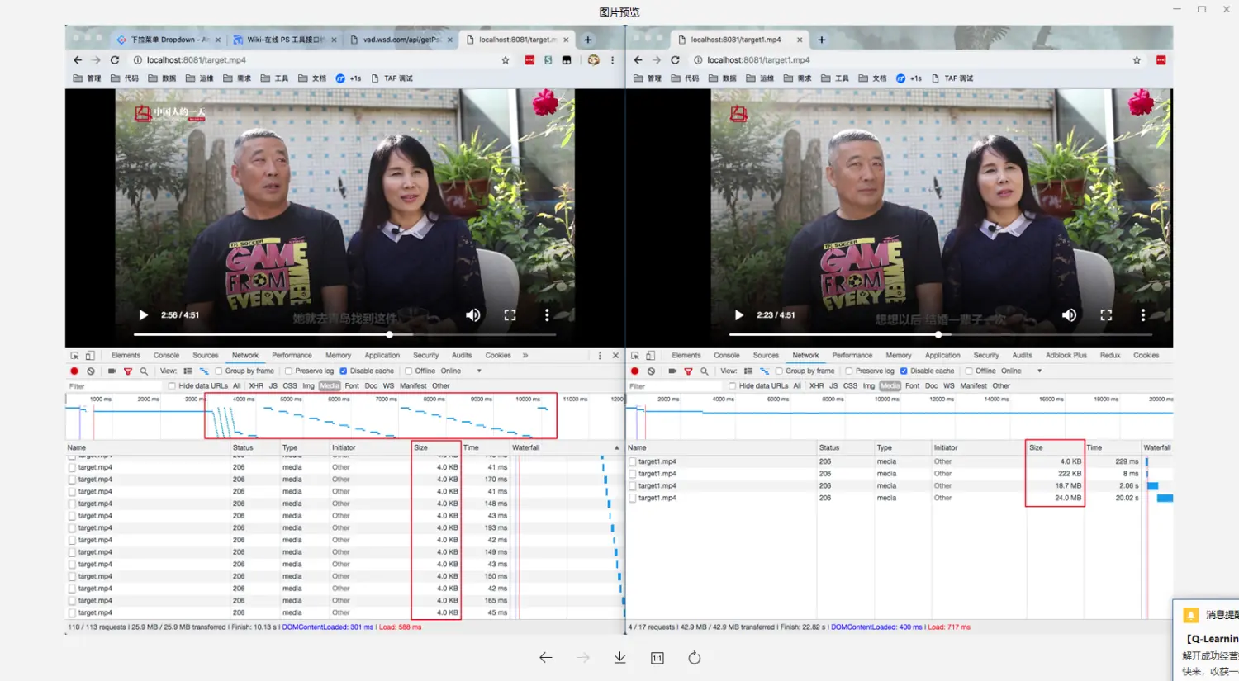The height and width of the screenshot is (681, 1239).
Task: Uncheck Disable cache in right DevTools
Action: [x=904, y=371]
